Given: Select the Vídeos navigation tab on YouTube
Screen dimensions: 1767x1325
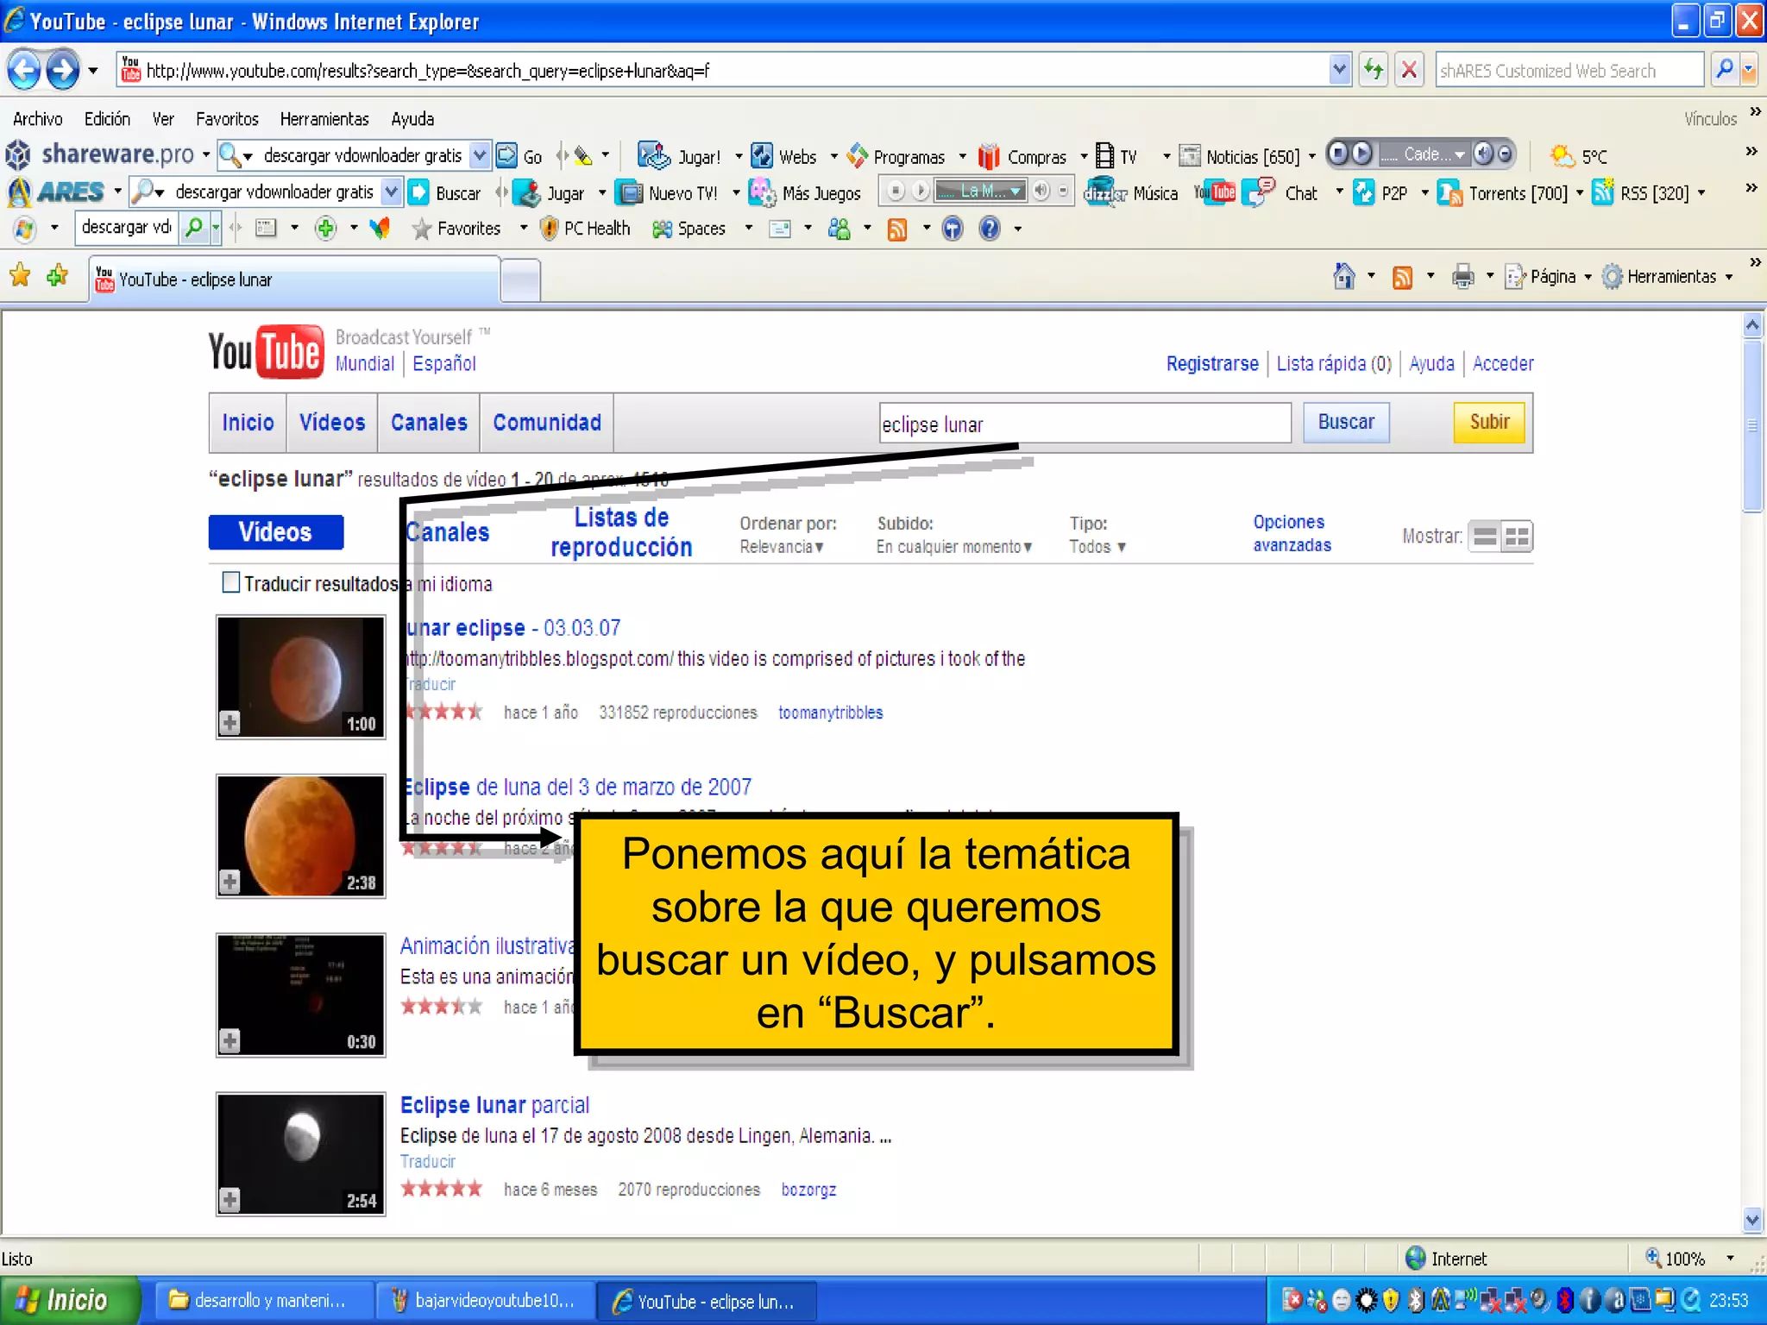Looking at the screenshot, I should click(x=332, y=423).
